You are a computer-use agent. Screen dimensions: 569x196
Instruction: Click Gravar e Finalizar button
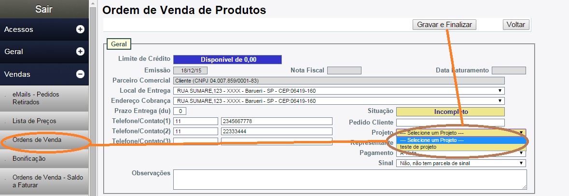[444, 25]
